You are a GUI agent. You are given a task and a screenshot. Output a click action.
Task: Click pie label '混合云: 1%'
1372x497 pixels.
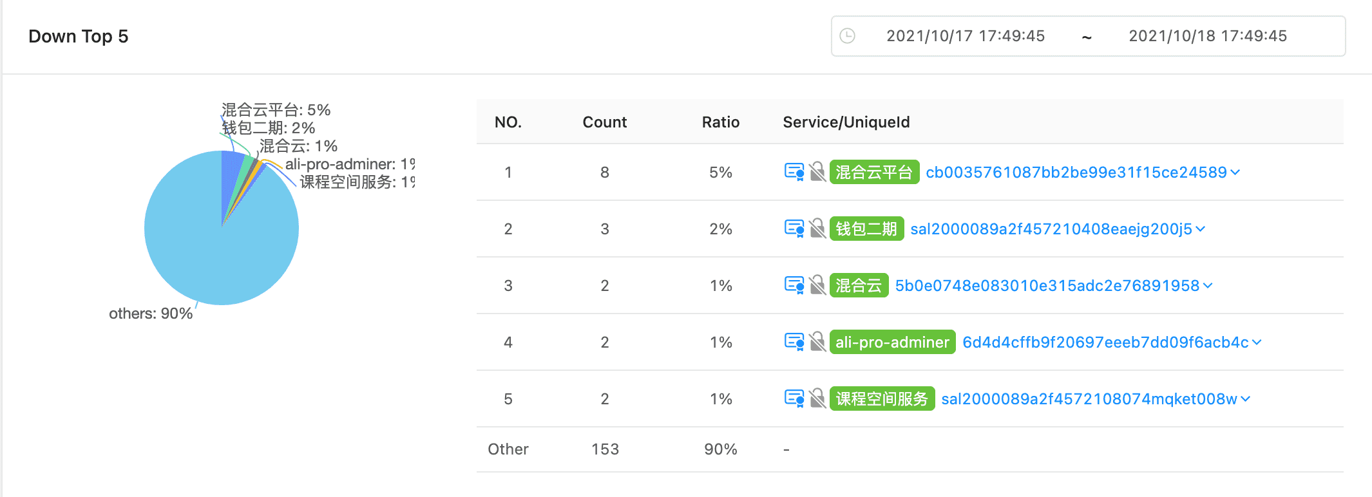pyautogui.click(x=298, y=146)
